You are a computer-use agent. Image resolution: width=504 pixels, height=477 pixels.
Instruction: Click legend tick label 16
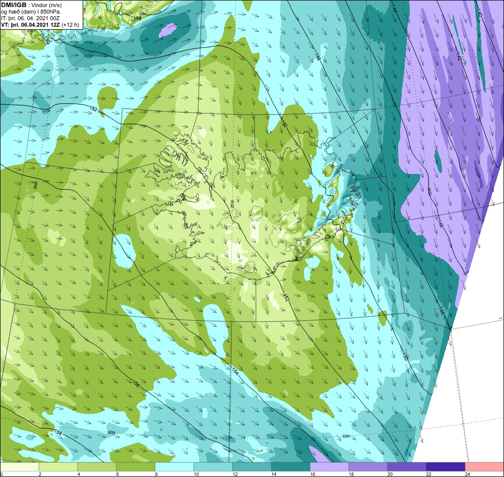312,474
